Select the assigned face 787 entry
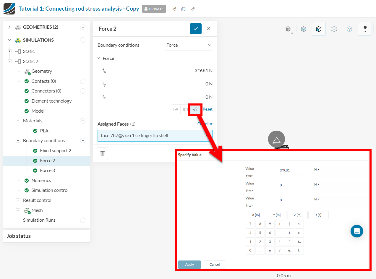Viewport: 376px width, 279px height. (x=155, y=135)
